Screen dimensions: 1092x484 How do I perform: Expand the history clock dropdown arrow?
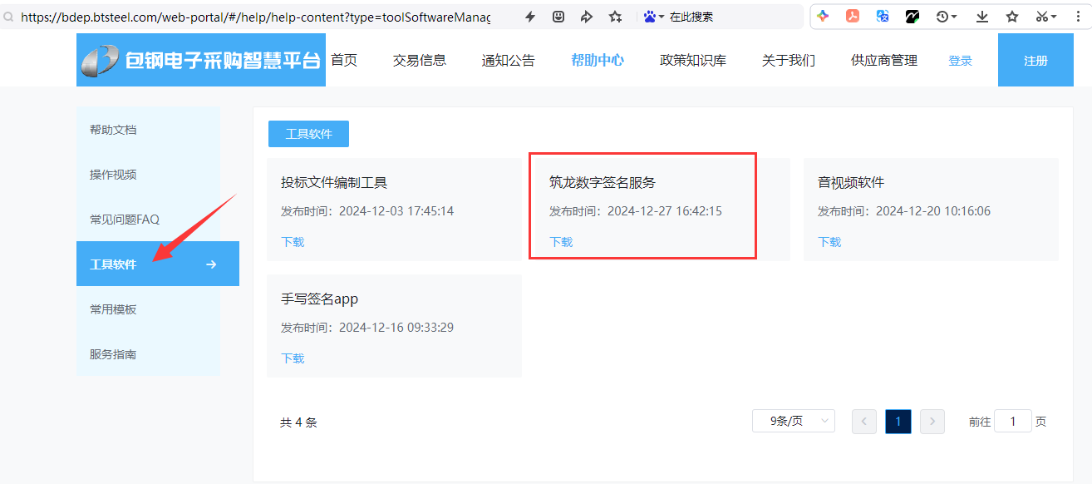point(954,17)
